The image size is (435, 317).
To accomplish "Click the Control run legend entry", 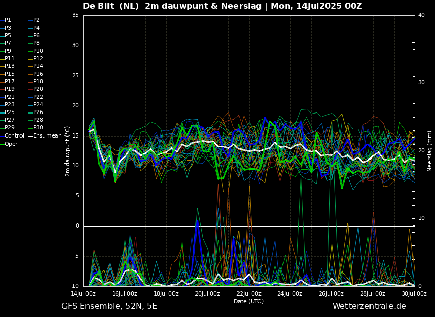I will (x=12, y=136).
